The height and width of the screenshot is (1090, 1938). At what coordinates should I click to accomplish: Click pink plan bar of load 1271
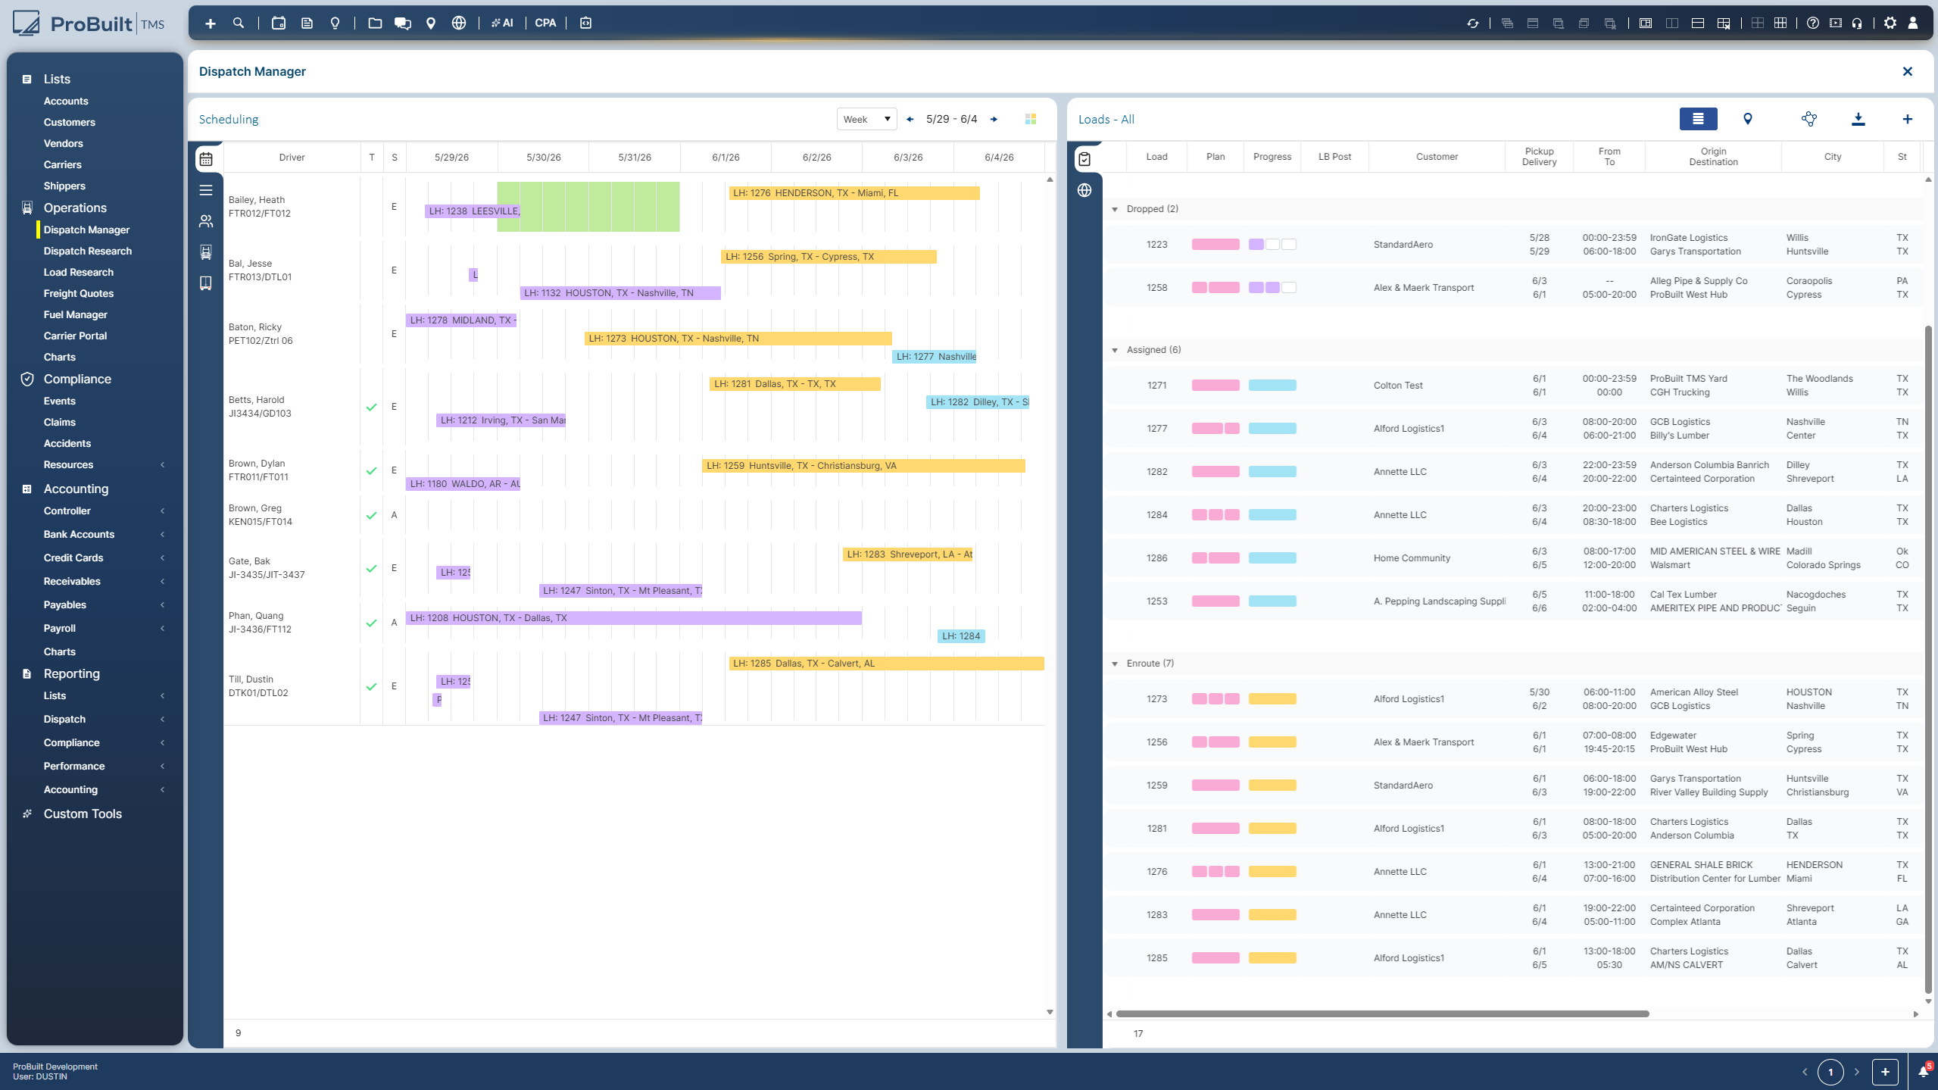(x=1216, y=386)
